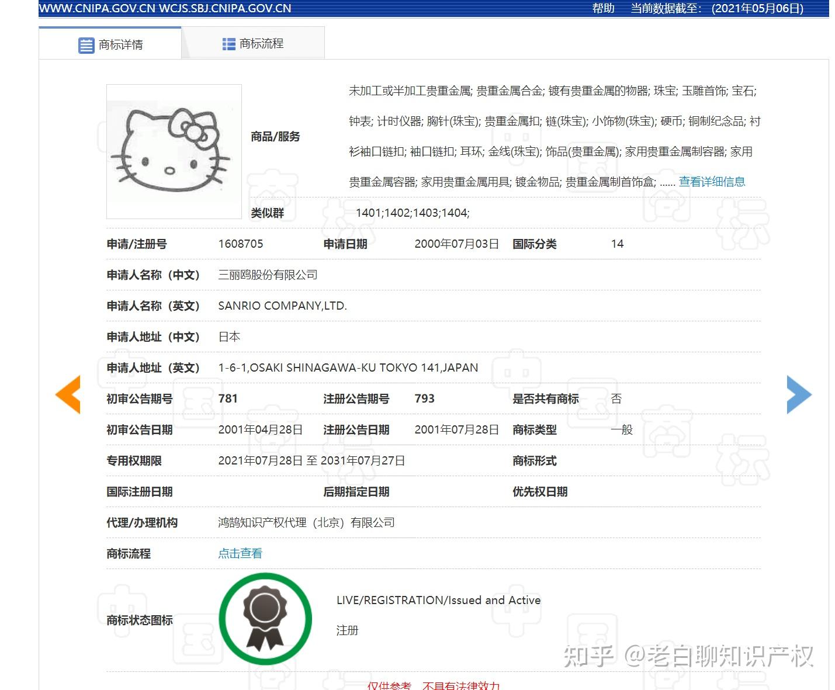Open 查看详细信息 for goods and services
The height and width of the screenshot is (690, 835).
point(712,182)
